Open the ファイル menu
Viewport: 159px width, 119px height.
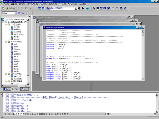5,4
